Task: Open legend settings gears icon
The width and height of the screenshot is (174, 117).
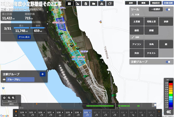Action: click(x=168, y=112)
